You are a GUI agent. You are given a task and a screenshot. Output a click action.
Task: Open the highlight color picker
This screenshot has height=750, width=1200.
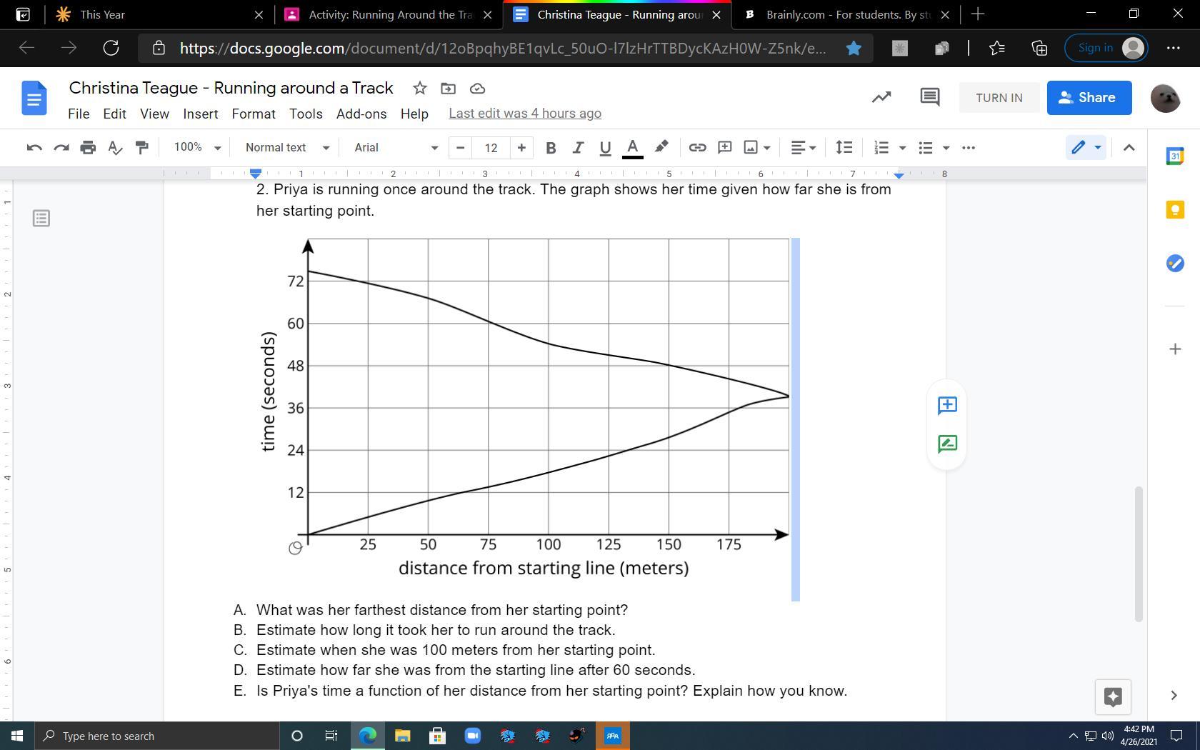tap(661, 147)
